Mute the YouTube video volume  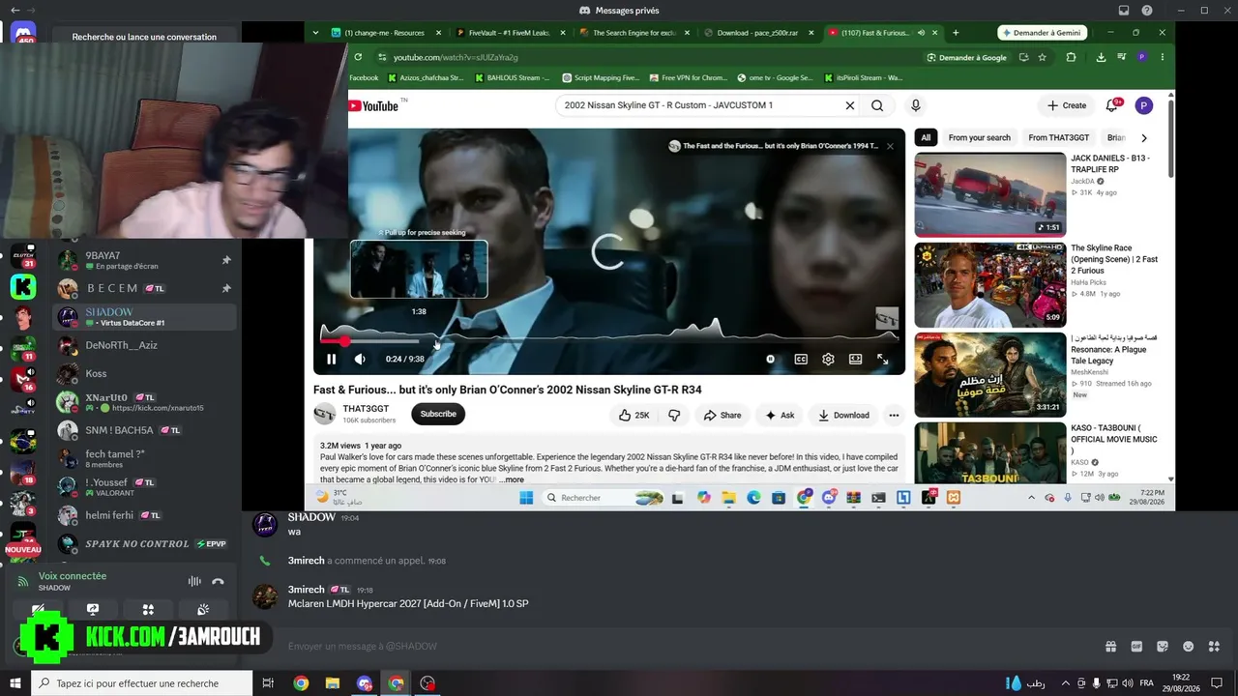point(360,359)
